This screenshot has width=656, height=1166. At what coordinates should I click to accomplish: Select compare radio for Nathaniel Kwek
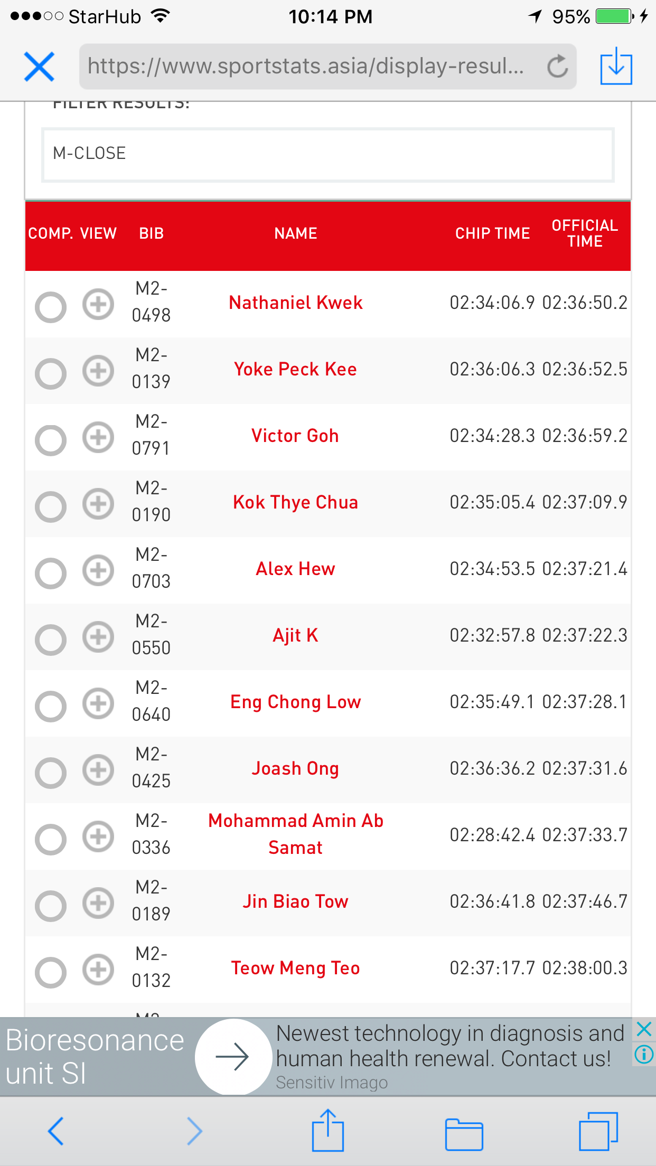pos(51,307)
